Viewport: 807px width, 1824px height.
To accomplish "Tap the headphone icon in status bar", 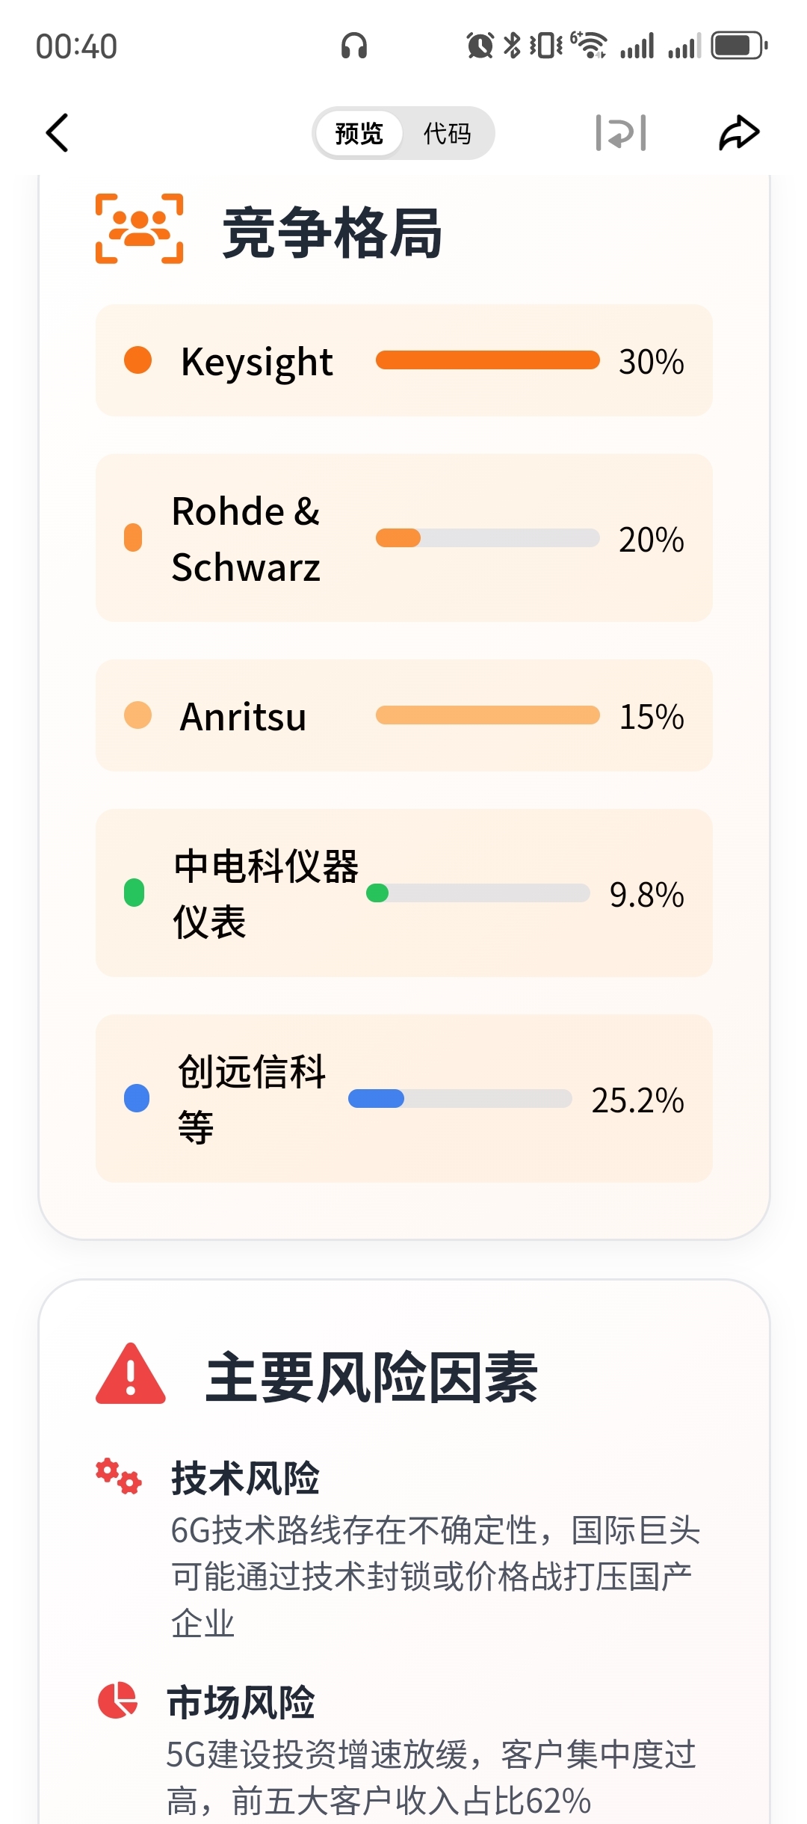I will (x=354, y=46).
